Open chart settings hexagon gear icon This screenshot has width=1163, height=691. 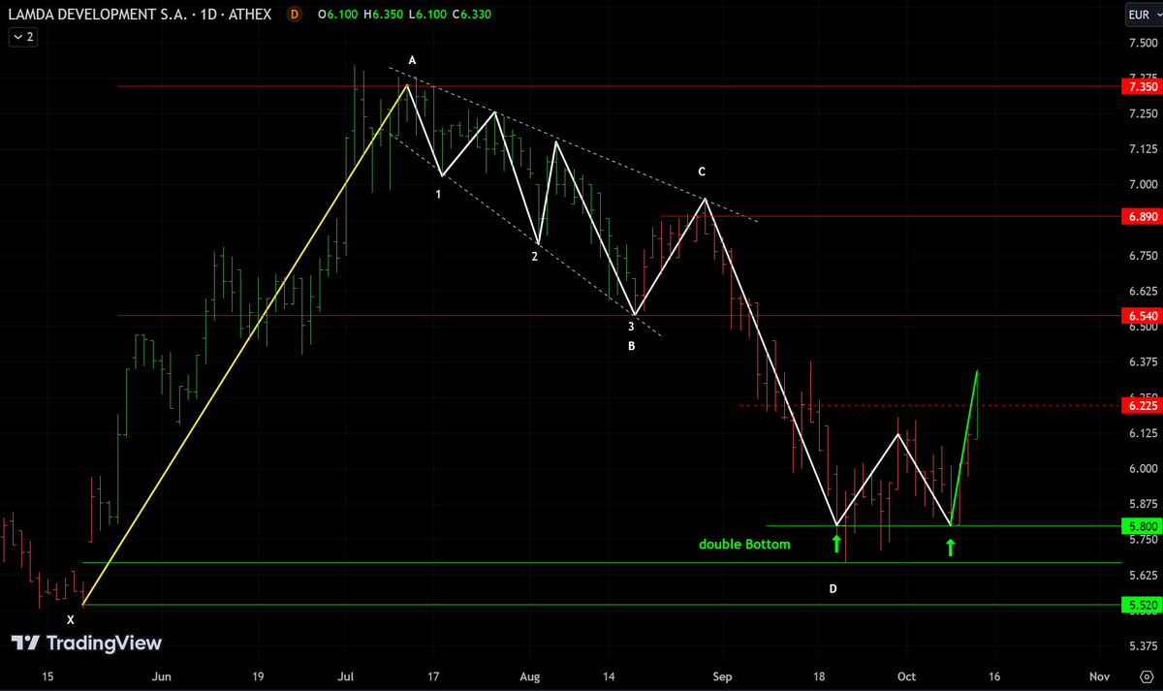tap(1145, 676)
